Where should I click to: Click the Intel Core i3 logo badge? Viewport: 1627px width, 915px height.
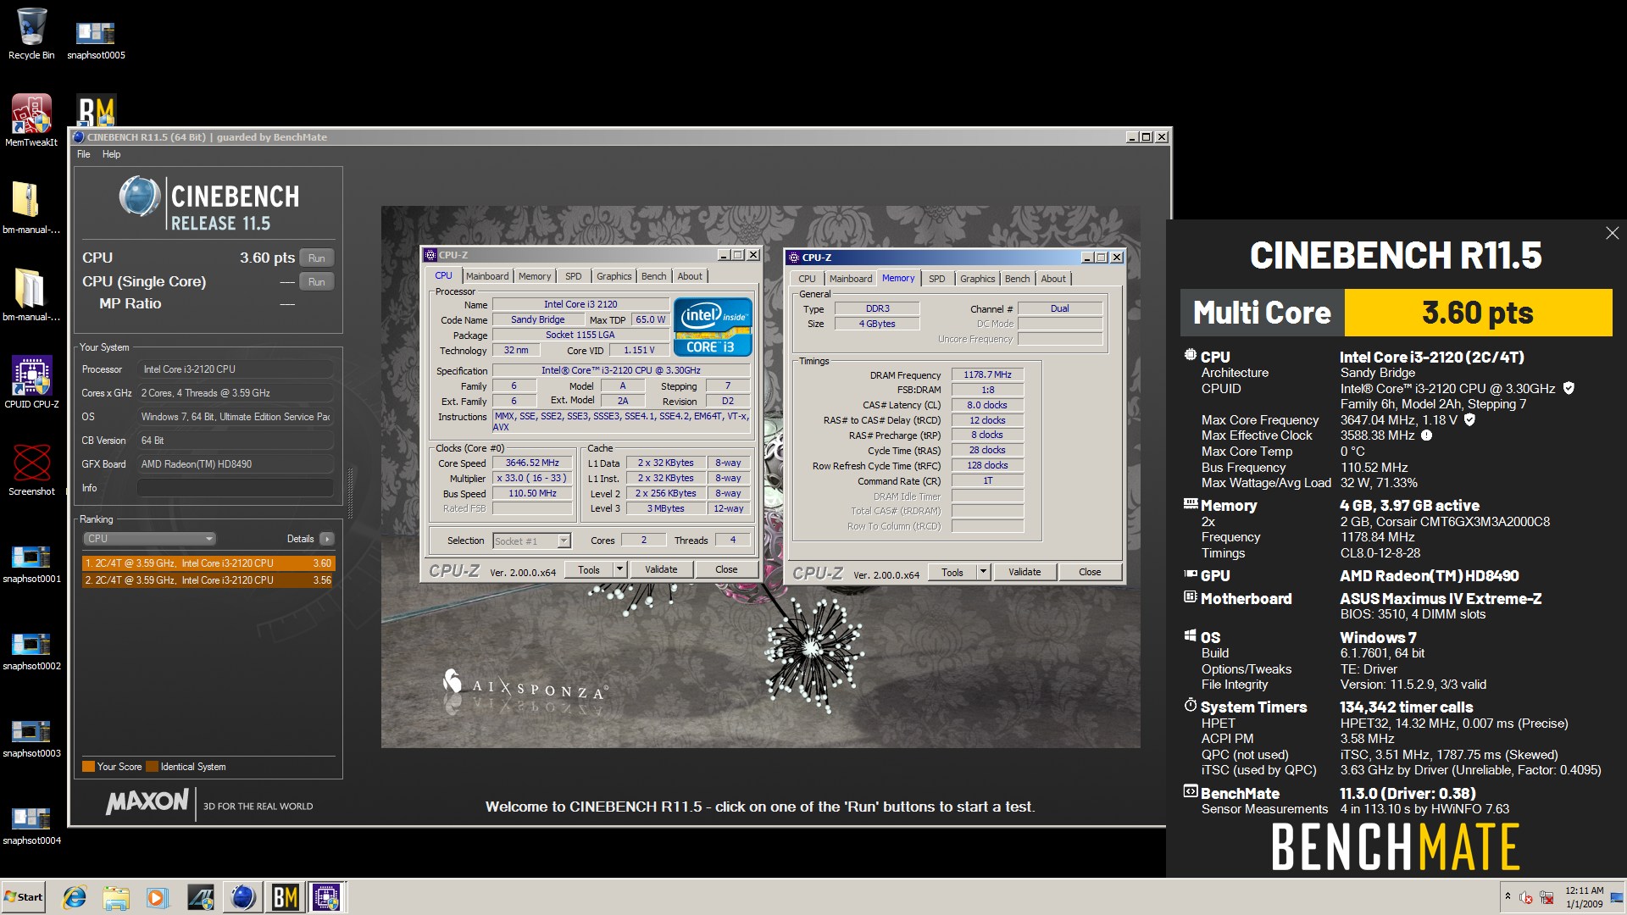coord(713,326)
